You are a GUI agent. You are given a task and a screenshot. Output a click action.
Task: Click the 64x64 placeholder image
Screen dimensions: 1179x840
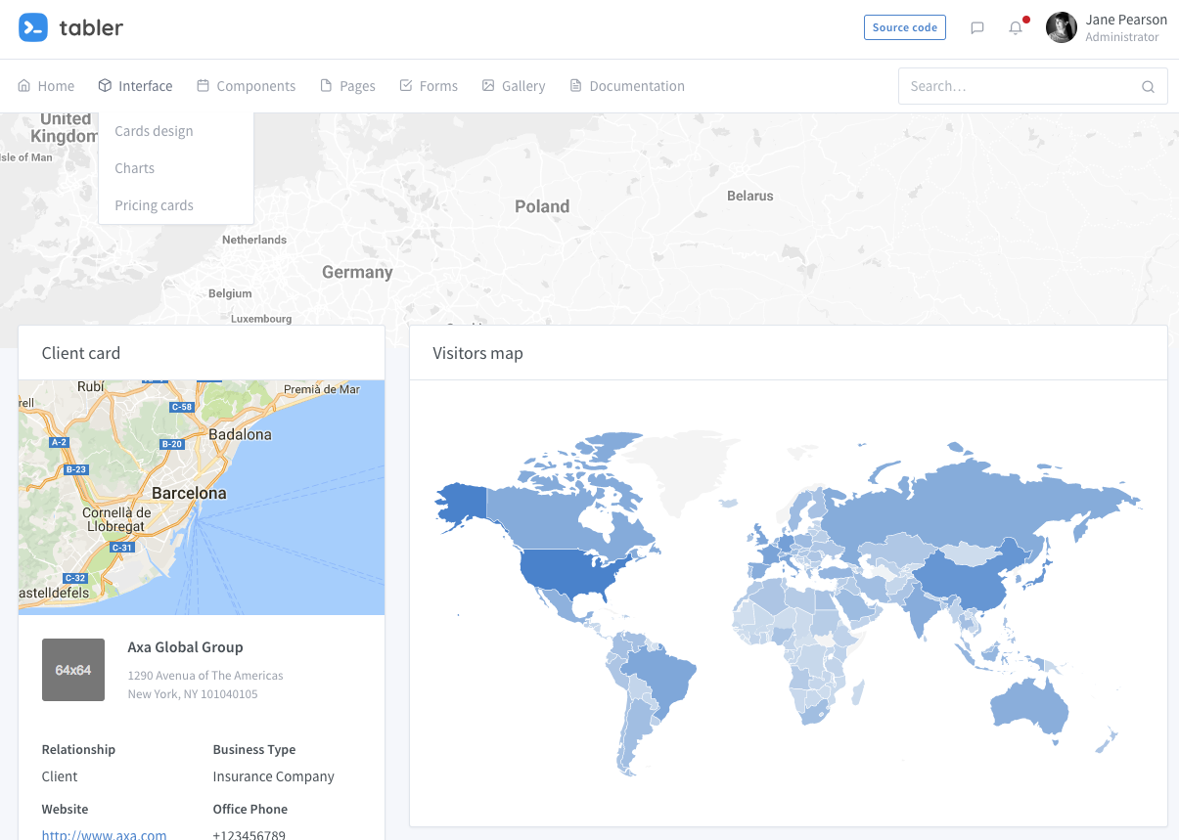[x=73, y=670]
